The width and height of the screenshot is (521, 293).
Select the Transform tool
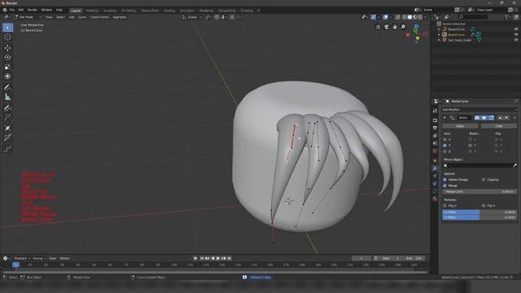(x=7, y=77)
